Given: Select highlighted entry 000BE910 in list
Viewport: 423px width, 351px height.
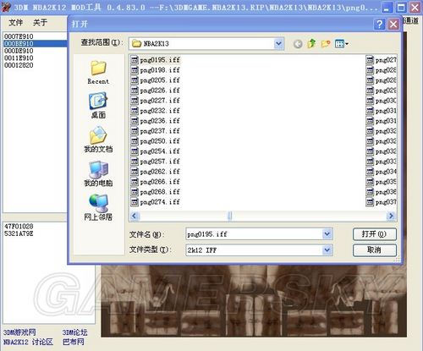Looking at the screenshot, I should tap(35, 44).
